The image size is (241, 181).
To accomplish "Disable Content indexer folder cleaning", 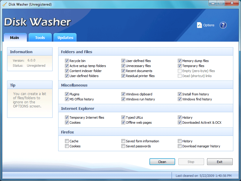I will click(x=67, y=71).
